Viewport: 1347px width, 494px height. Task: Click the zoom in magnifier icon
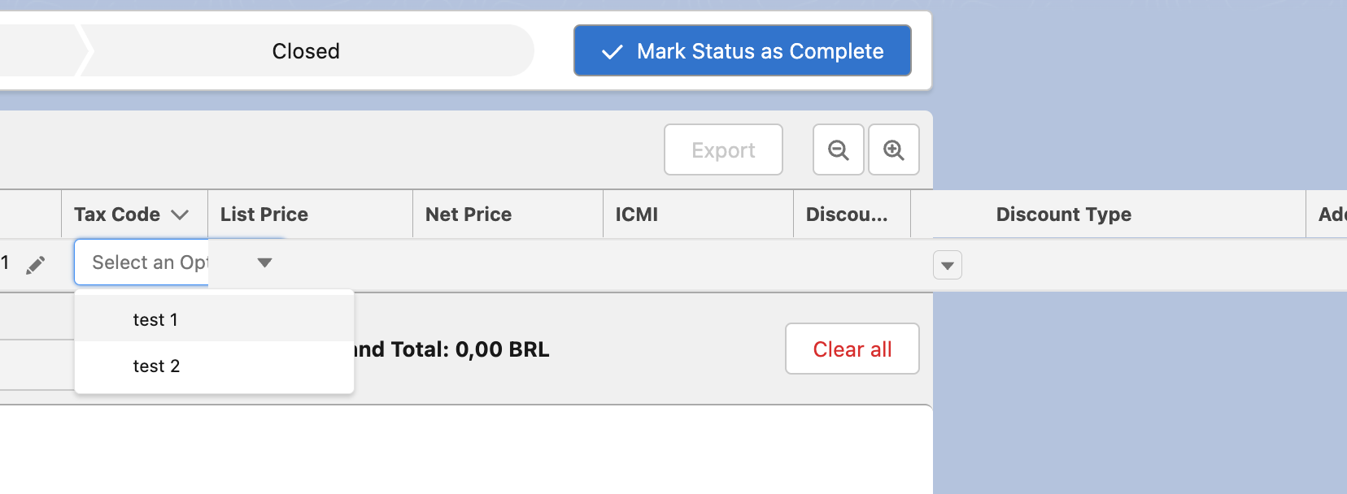[x=894, y=149]
